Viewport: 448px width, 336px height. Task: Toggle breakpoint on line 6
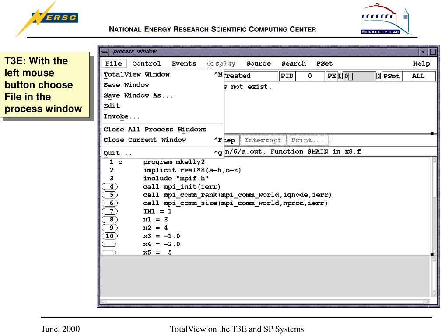click(109, 203)
